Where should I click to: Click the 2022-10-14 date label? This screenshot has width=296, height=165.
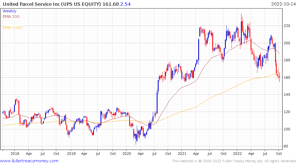click(x=283, y=4)
